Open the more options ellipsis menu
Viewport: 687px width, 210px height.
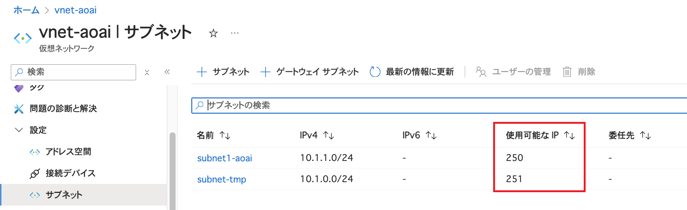[234, 33]
